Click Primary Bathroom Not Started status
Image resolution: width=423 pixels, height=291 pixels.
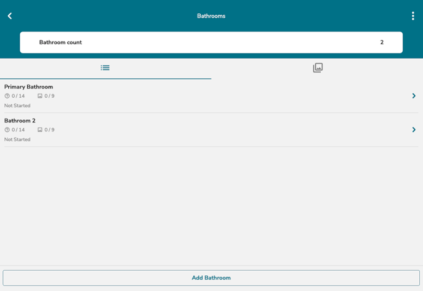click(17, 105)
